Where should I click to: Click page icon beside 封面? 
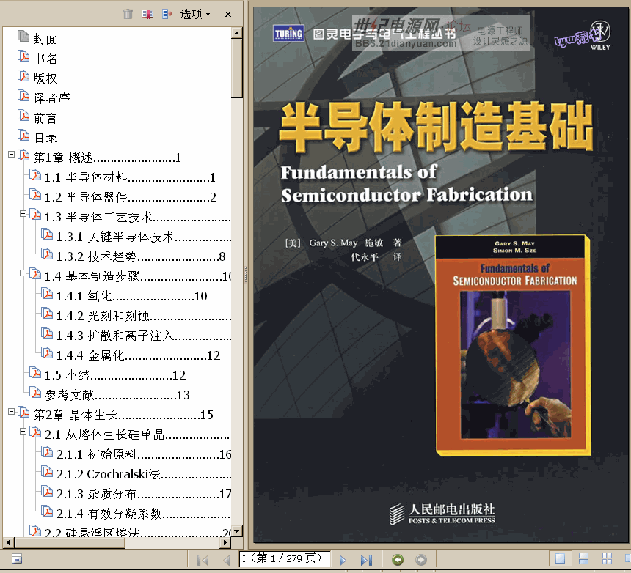pos(23,36)
